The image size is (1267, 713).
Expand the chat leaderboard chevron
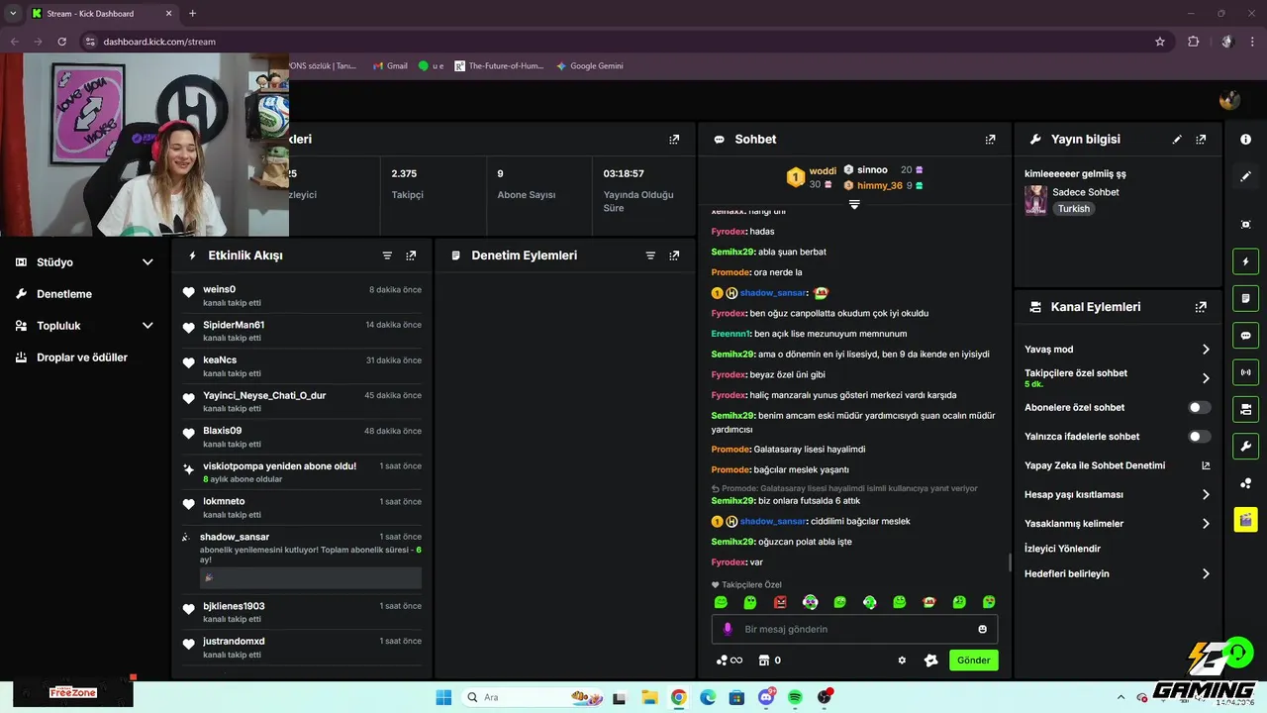pos(854,204)
